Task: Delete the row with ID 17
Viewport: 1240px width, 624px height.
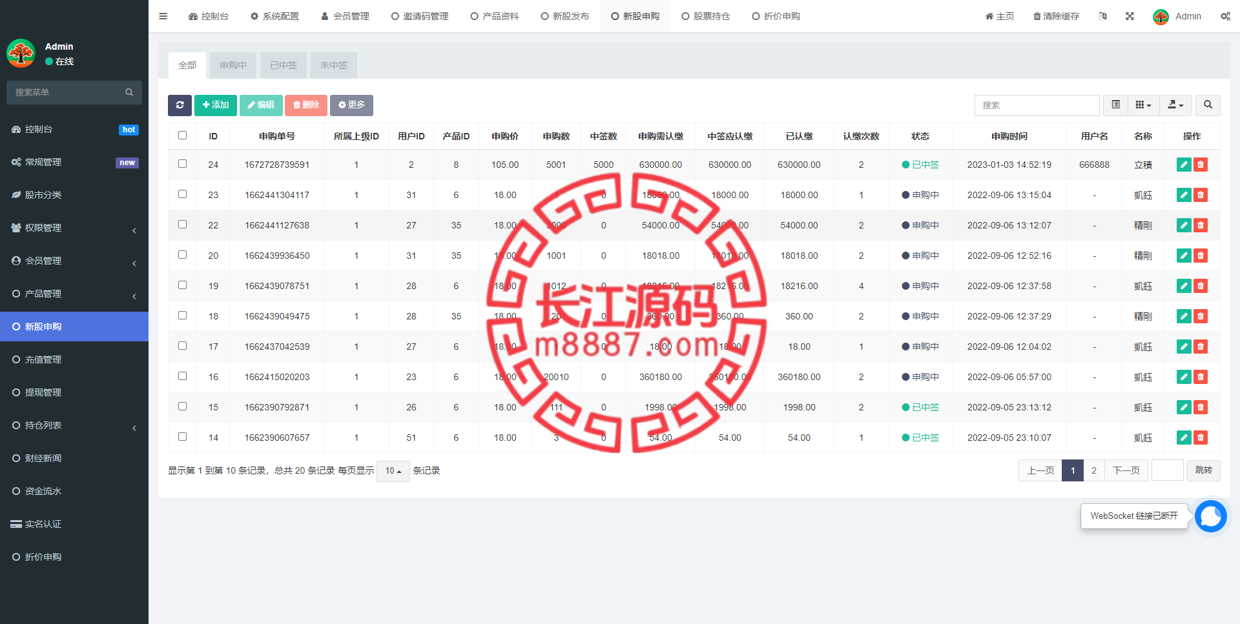Action: (x=1201, y=347)
